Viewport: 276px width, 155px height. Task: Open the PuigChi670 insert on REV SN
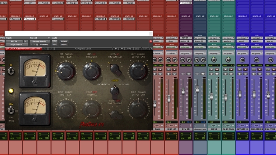[186, 3]
